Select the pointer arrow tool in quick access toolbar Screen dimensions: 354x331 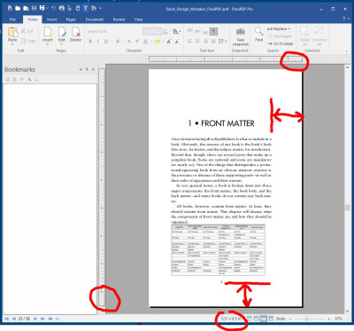(x=70, y=8)
